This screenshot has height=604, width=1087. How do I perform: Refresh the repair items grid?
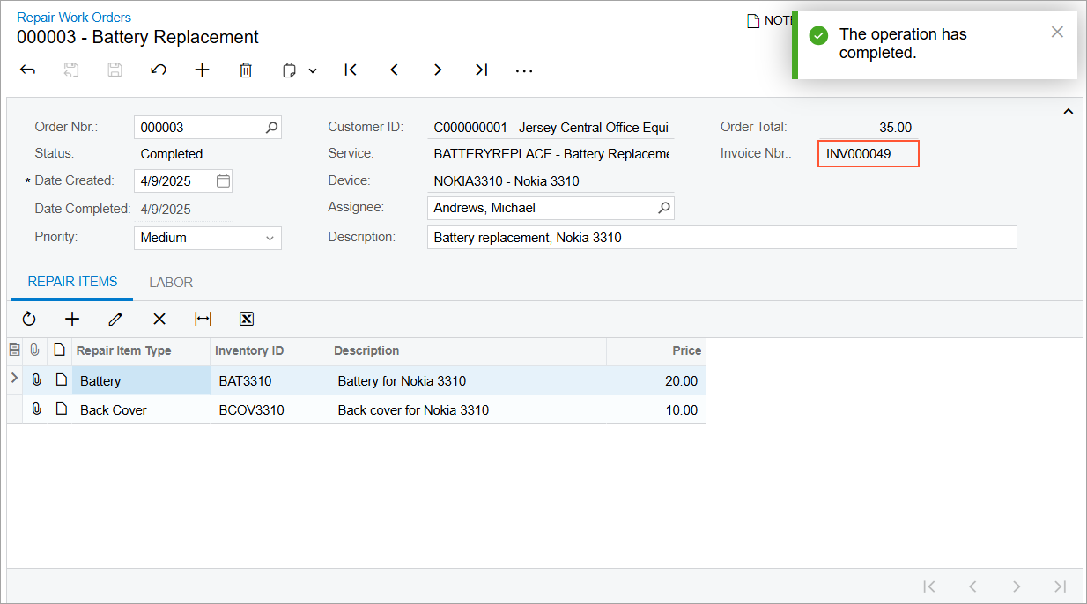coord(29,319)
